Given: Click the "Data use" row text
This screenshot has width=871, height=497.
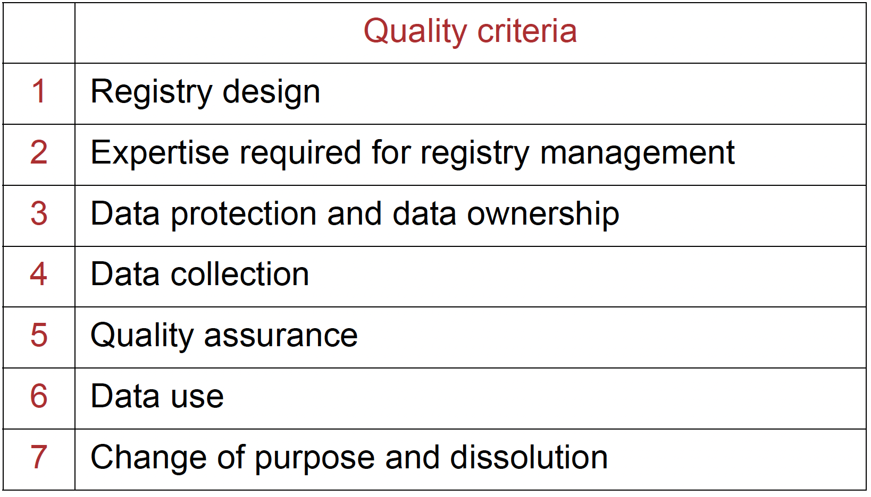Looking at the screenshot, I should [157, 397].
